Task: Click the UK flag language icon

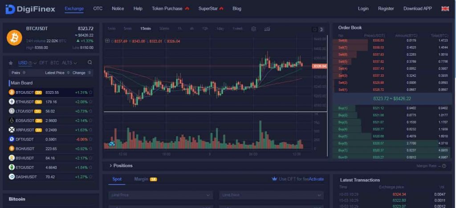Action: [445, 8]
